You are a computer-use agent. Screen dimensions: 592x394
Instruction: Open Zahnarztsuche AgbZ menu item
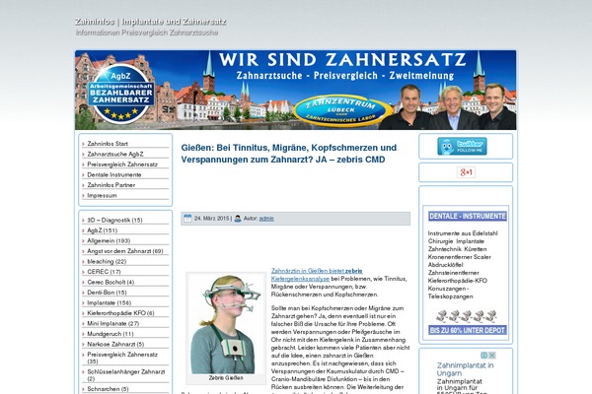tap(115, 154)
